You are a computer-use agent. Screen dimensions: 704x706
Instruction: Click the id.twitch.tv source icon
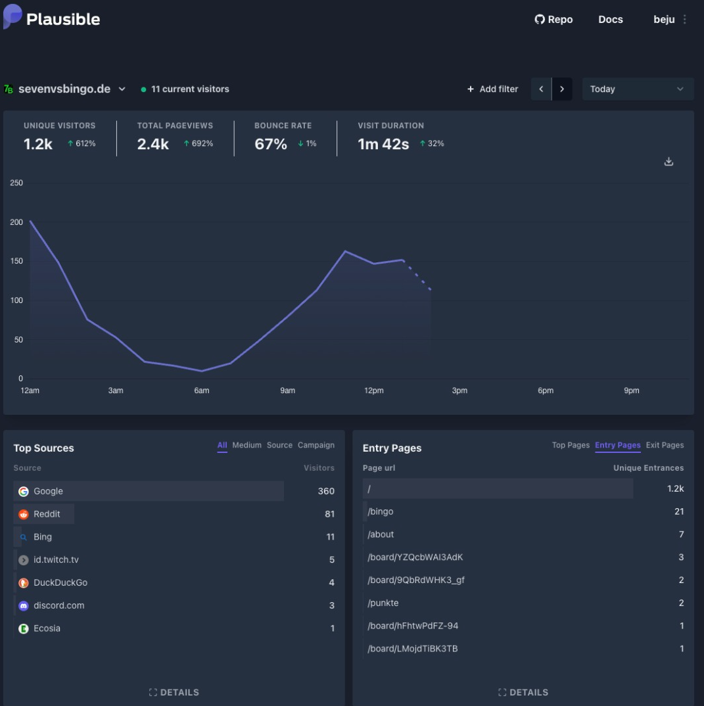[x=22, y=559]
